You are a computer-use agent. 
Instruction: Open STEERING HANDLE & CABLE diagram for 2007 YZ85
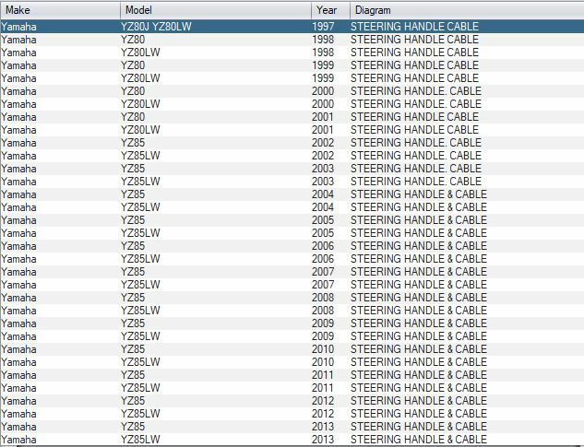(419, 272)
